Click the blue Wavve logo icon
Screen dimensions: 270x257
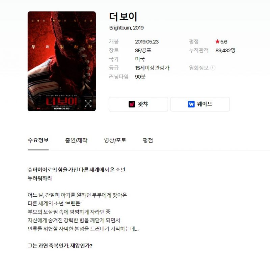191,104
